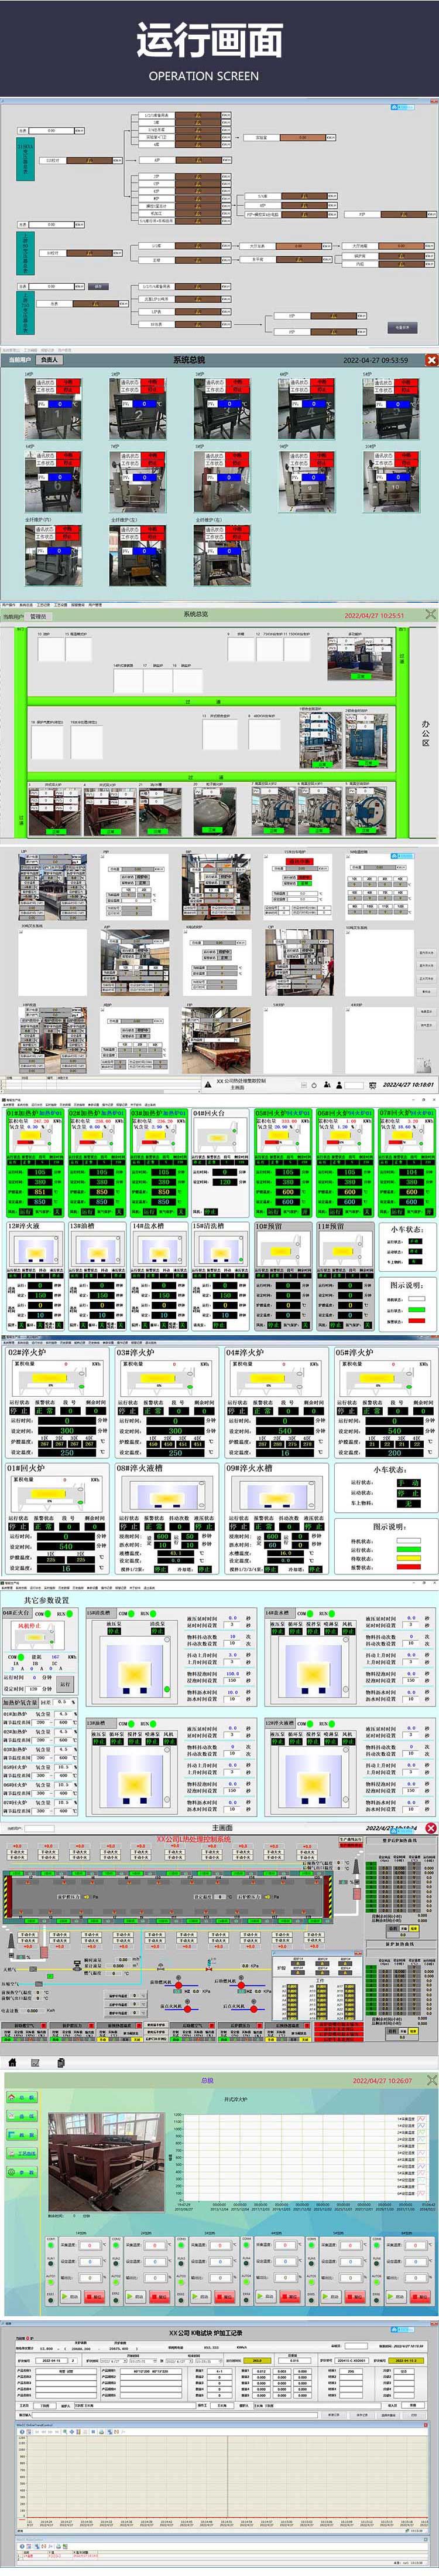Click the red close icon on 系统总貌 header
This screenshot has width=439, height=2576.
pyautogui.click(x=431, y=359)
